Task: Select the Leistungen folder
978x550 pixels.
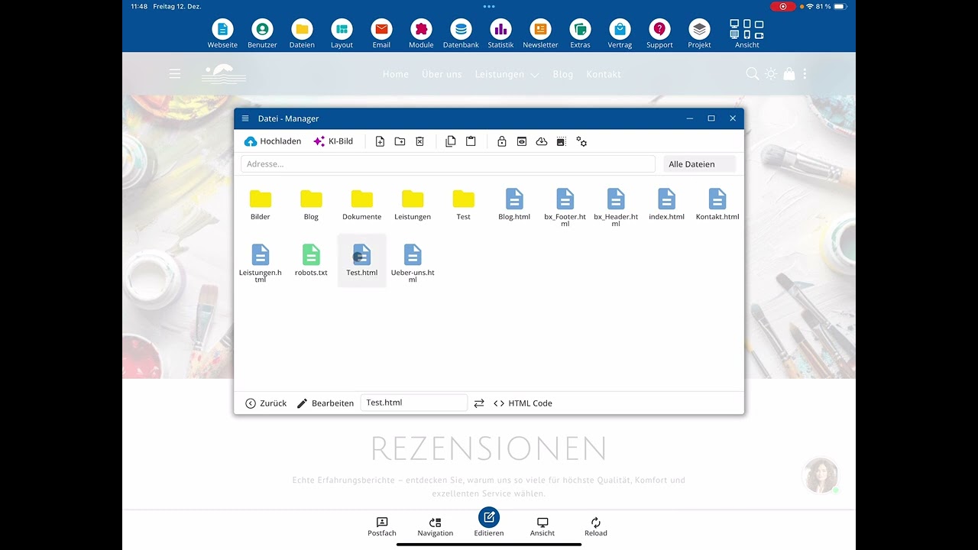Action: 413,205
